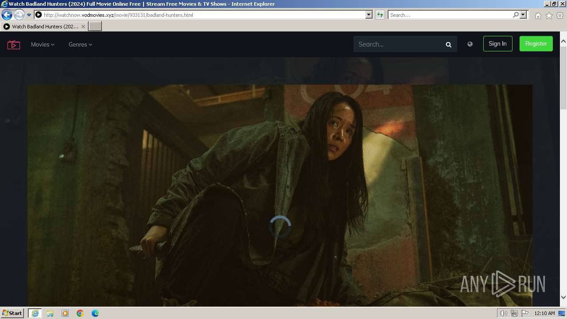
Task: Click the show desktop tray icon
Action: click(x=562, y=313)
